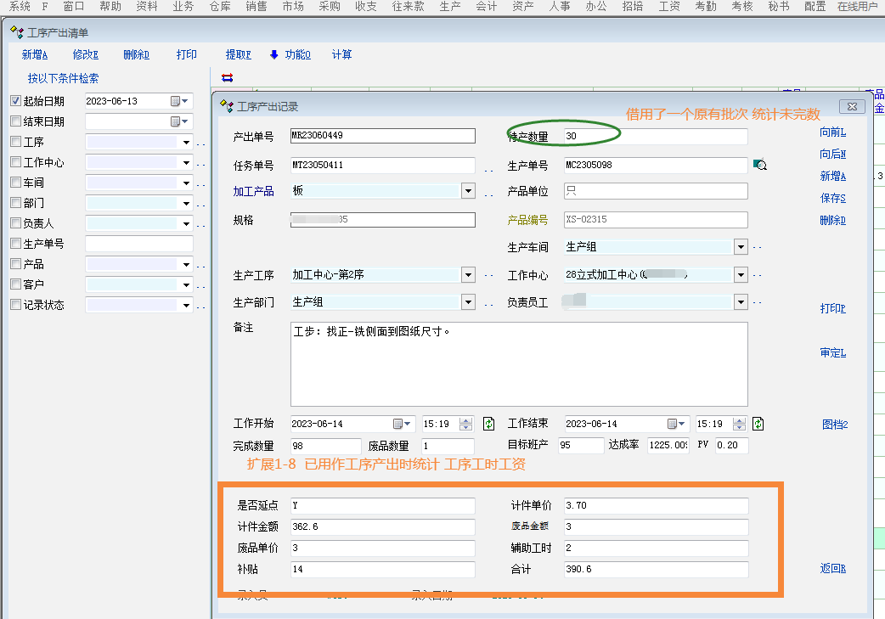Click the 按以下条件检索 link
This screenshot has height=619, width=885.
click(63, 78)
